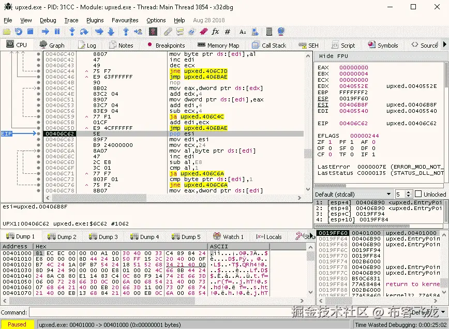Click the Command input field
The width and height of the screenshot is (449, 329).
coord(219,312)
